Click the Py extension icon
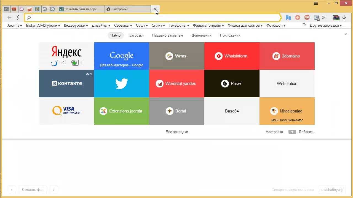Viewport: 353px width, 198px height. 288,18
